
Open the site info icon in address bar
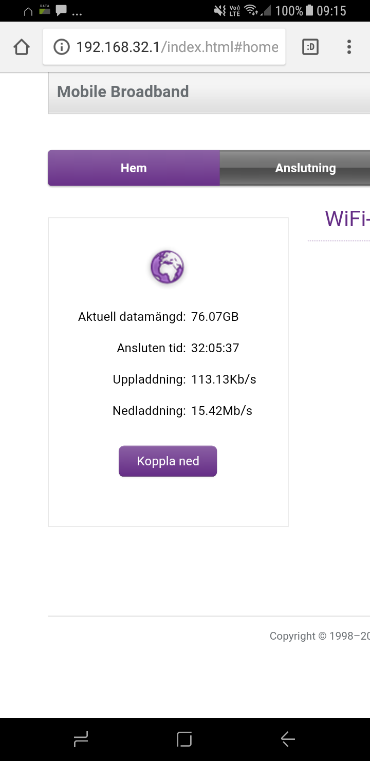(62, 47)
